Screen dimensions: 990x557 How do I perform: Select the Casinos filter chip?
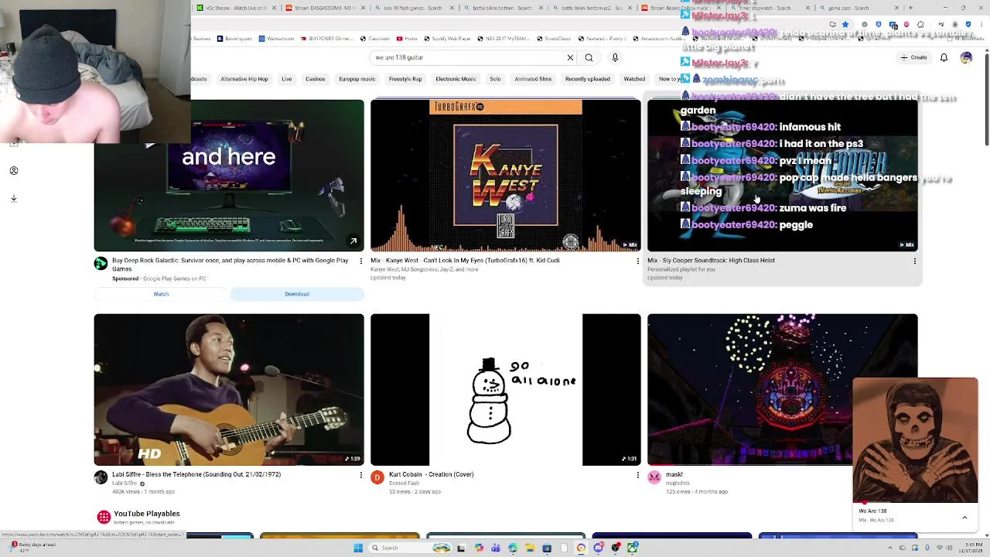coord(315,79)
